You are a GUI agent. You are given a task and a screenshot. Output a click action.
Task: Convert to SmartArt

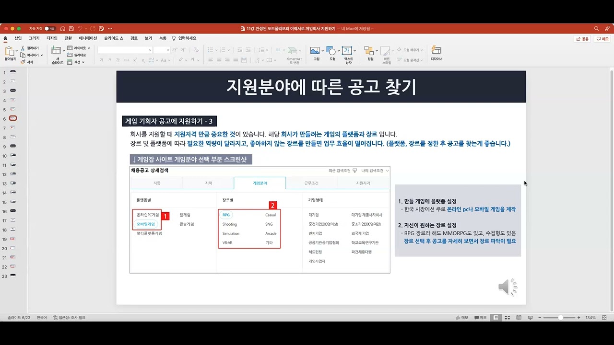[x=294, y=55]
